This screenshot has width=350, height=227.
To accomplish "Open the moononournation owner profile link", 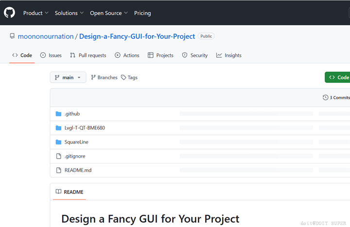I will (45, 36).
